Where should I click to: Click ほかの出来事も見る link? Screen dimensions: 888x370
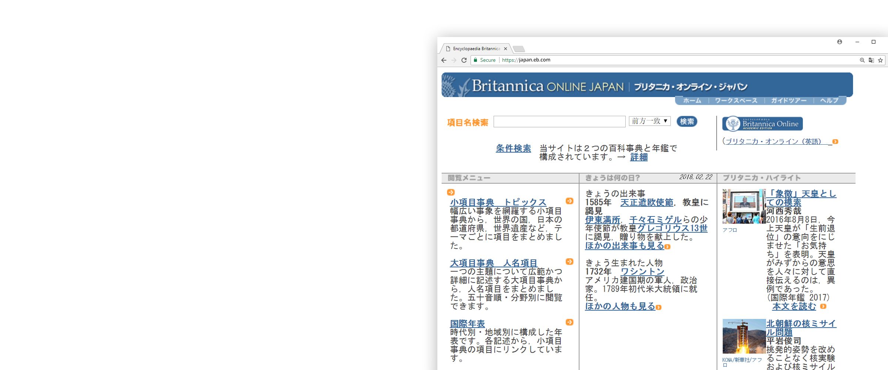click(625, 246)
